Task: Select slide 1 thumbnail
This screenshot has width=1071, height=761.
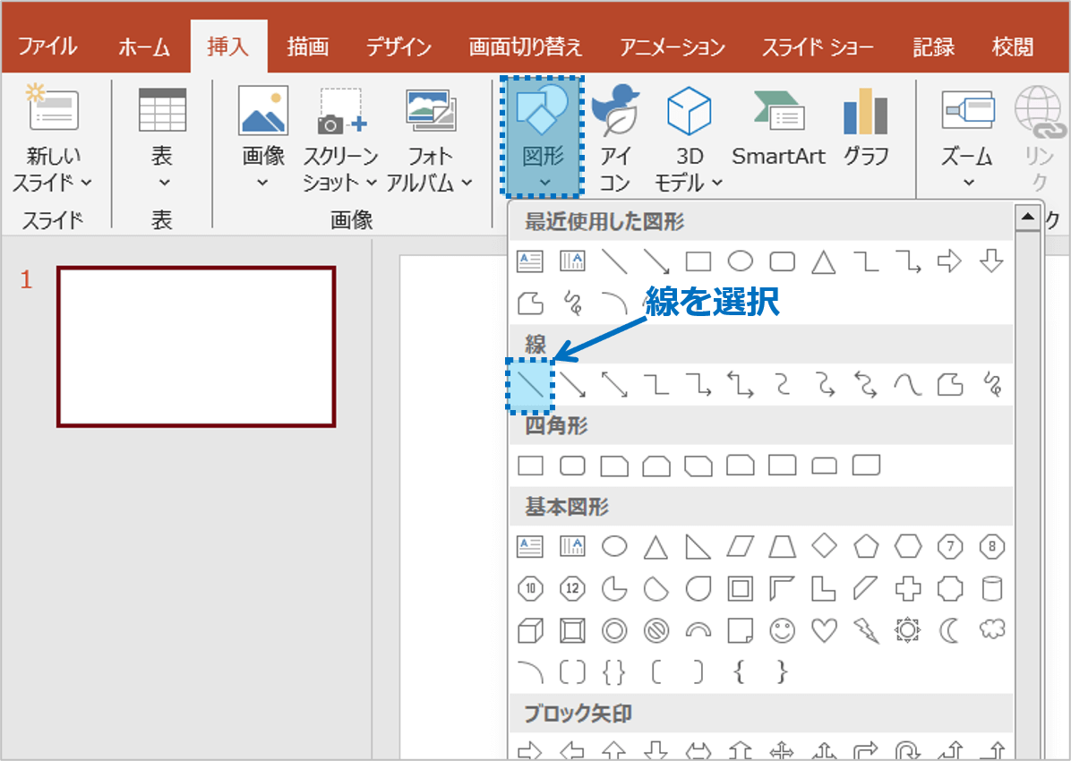Action: pos(196,347)
